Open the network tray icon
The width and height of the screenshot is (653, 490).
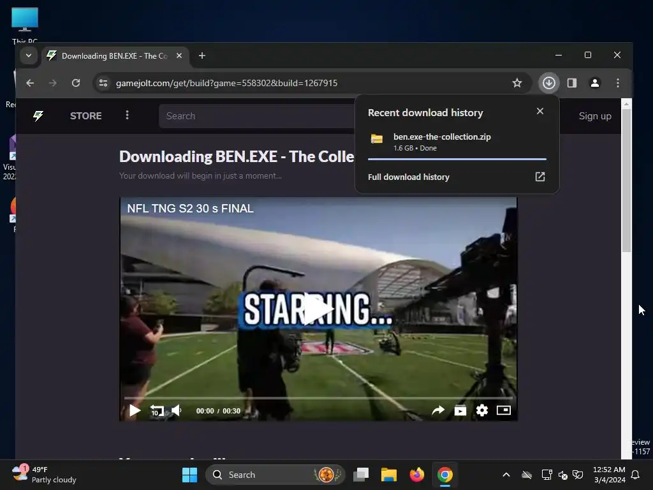click(547, 475)
